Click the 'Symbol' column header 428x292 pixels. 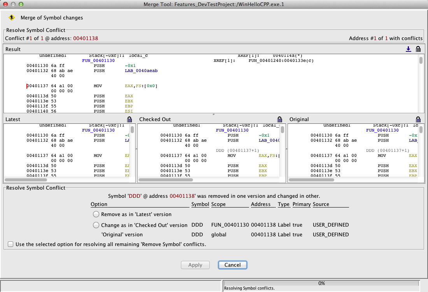(x=200, y=204)
